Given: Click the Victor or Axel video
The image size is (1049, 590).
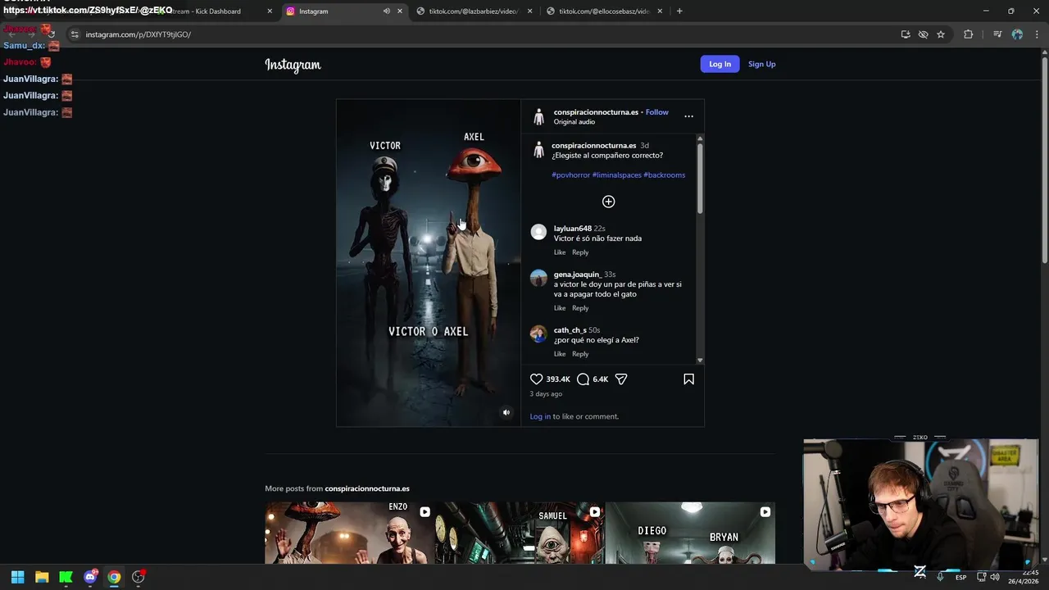Looking at the screenshot, I should click(429, 263).
